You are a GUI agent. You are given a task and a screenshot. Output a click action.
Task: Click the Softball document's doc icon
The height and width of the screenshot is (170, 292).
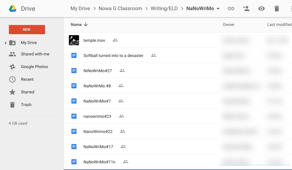(74, 55)
